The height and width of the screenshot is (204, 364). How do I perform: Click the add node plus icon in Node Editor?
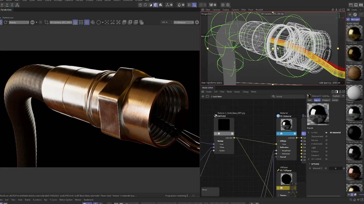tap(203, 96)
